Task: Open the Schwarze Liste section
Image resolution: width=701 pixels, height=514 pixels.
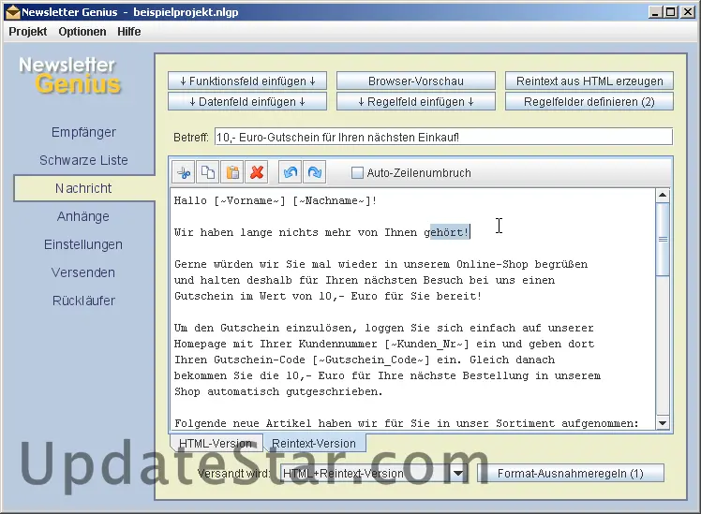Action: point(83,160)
